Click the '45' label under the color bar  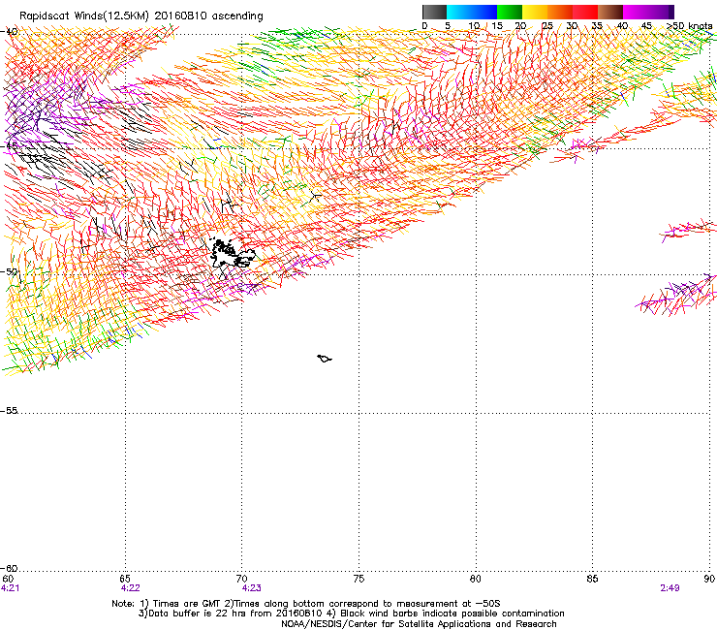[646, 25]
